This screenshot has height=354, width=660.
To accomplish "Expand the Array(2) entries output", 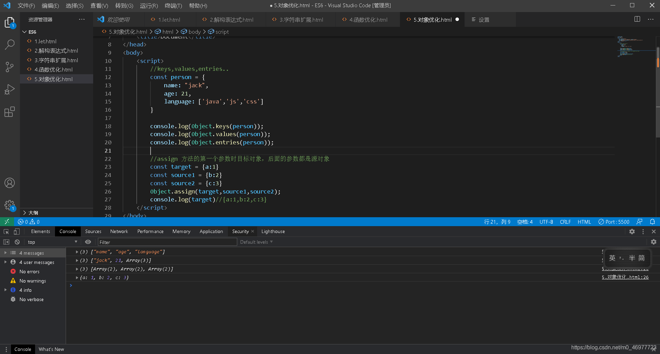I will [x=77, y=269].
